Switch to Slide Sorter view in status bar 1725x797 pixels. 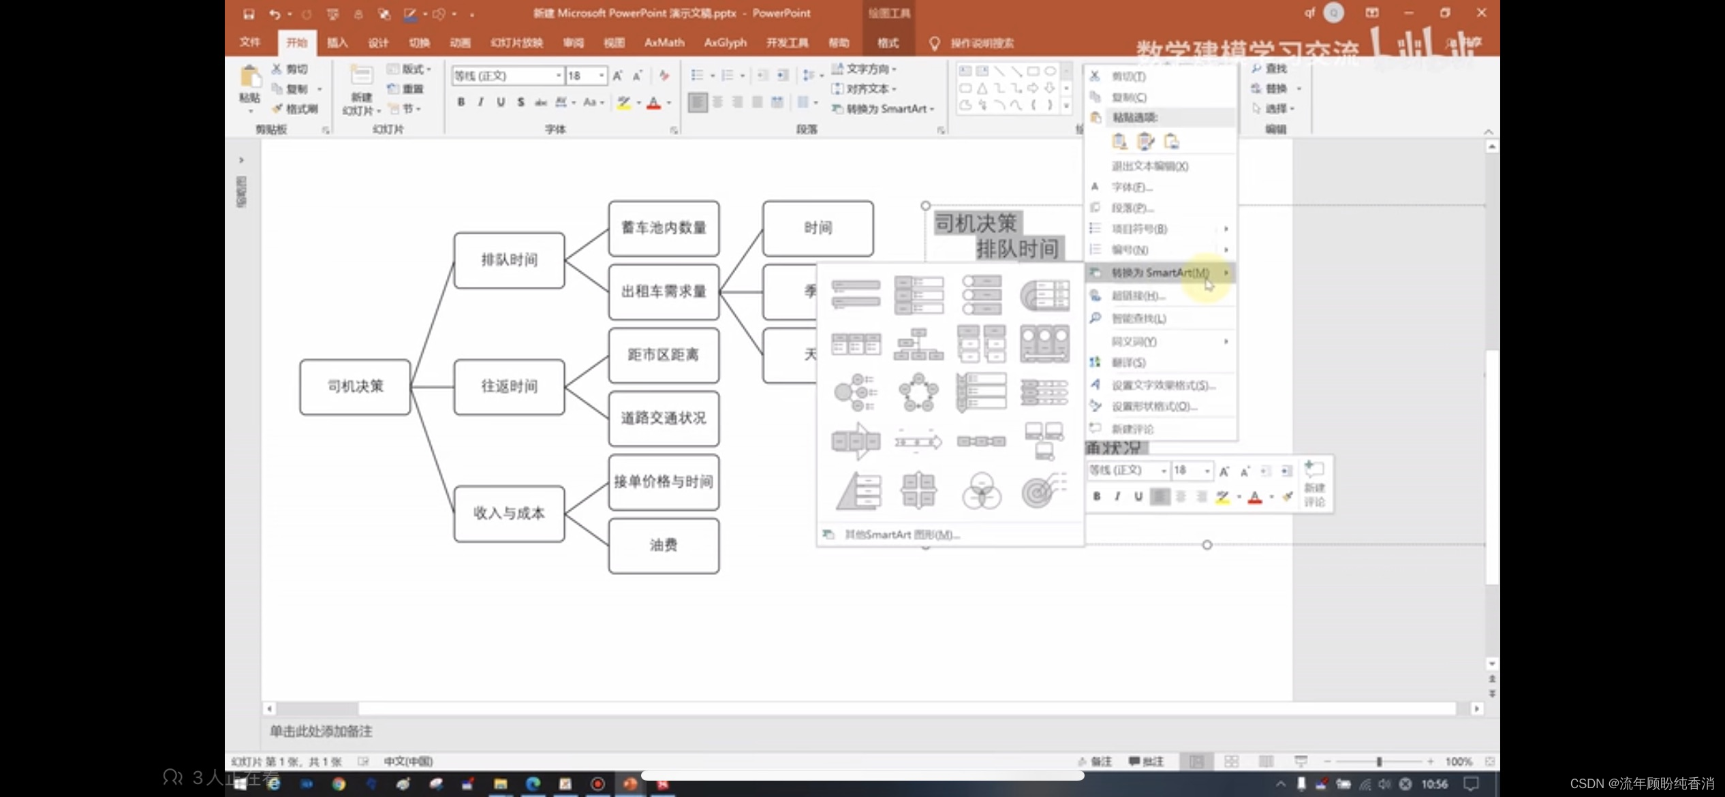point(1231,762)
